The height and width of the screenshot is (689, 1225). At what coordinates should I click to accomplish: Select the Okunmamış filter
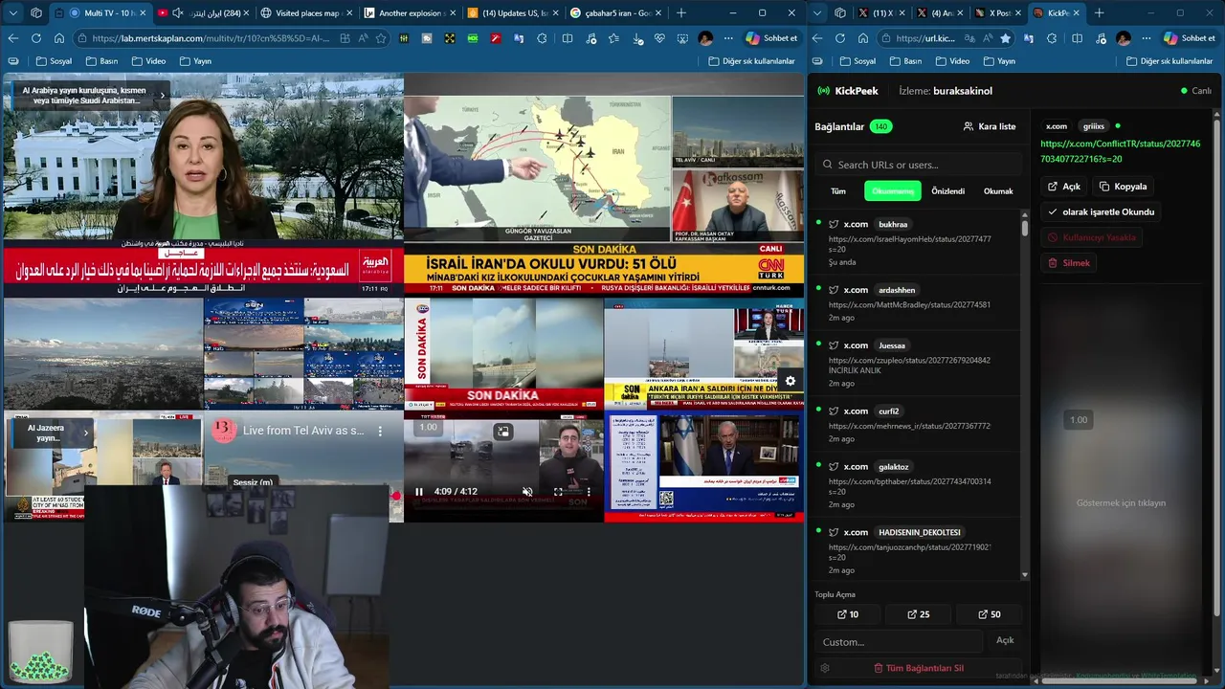893,191
